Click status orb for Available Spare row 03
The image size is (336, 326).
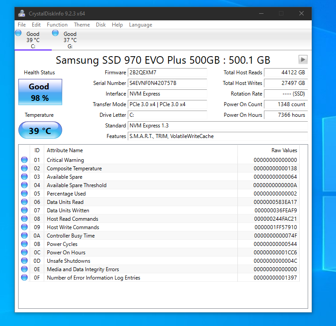pyautogui.click(x=24, y=176)
